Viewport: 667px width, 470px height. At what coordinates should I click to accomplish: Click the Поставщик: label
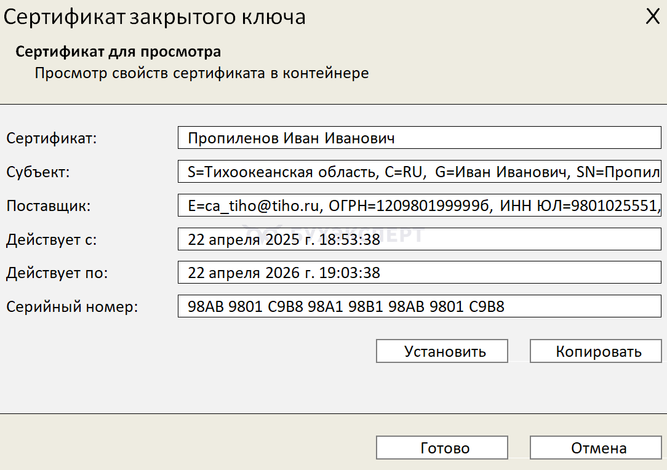pyautogui.click(x=49, y=205)
